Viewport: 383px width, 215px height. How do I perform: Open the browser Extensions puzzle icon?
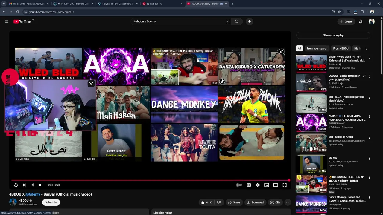coord(362,12)
